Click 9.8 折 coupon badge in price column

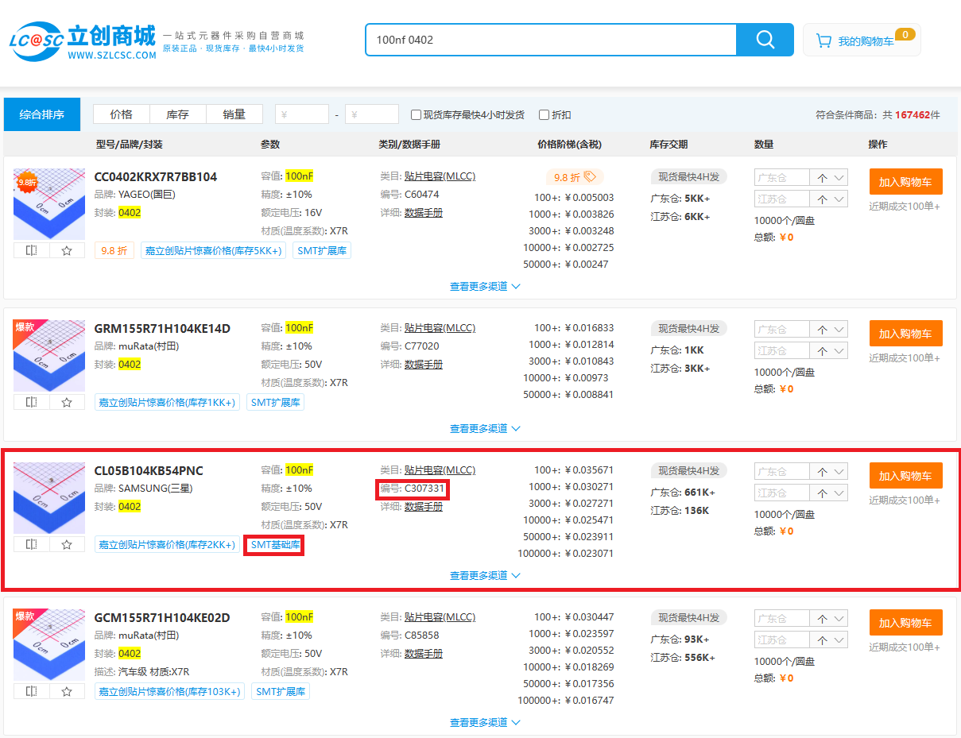coord(575,177)
